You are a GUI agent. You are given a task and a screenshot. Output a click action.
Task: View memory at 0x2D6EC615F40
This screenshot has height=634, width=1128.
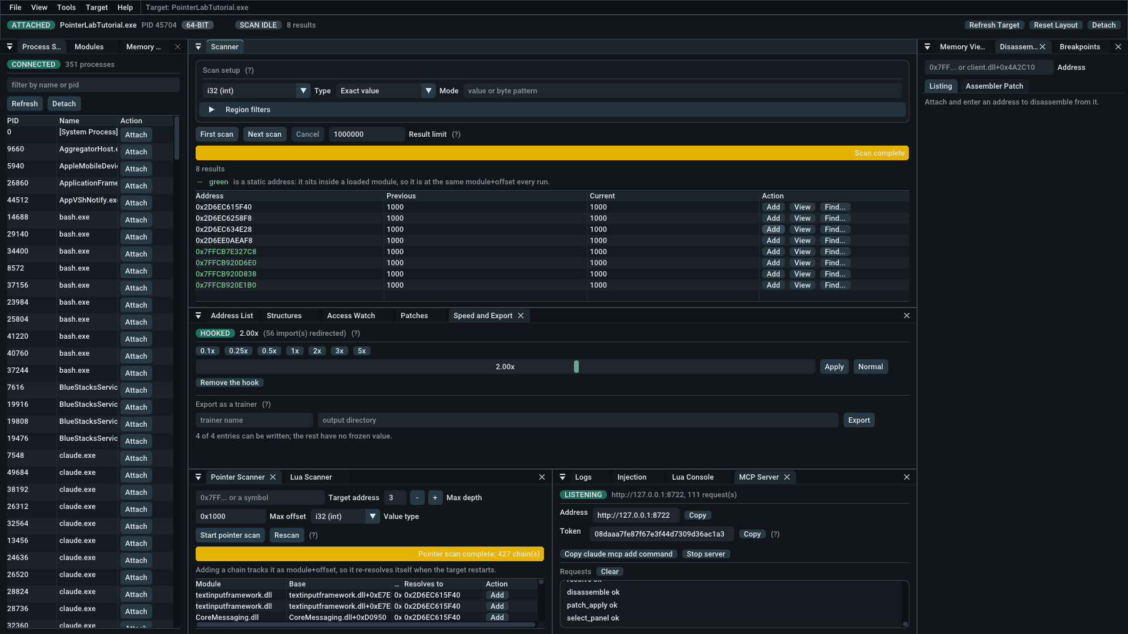tap(802, 207)
